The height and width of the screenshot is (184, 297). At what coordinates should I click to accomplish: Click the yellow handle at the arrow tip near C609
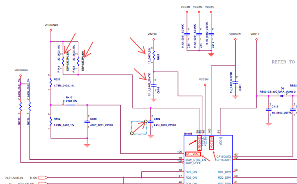146,121
